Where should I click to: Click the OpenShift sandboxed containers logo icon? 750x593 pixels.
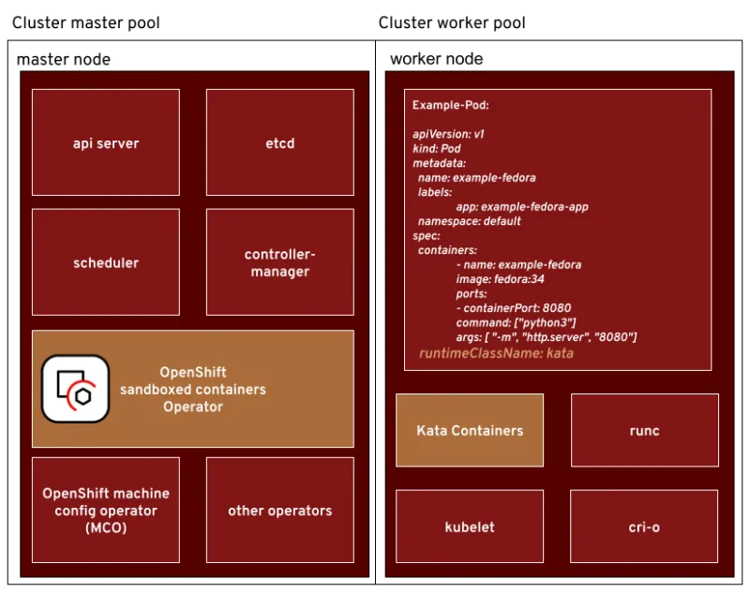[76, 389]
